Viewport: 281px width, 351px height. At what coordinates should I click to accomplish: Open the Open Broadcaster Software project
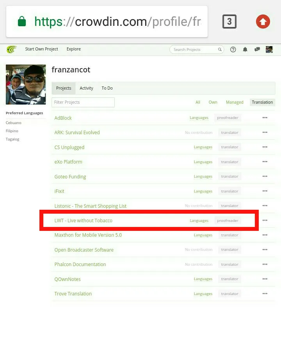tap(84, 250)
